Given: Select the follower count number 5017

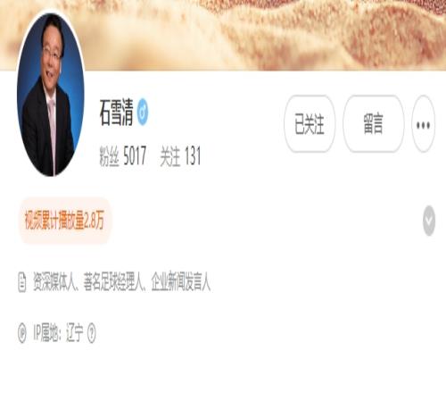Looking at the screenshot, I should click(135, 155).
